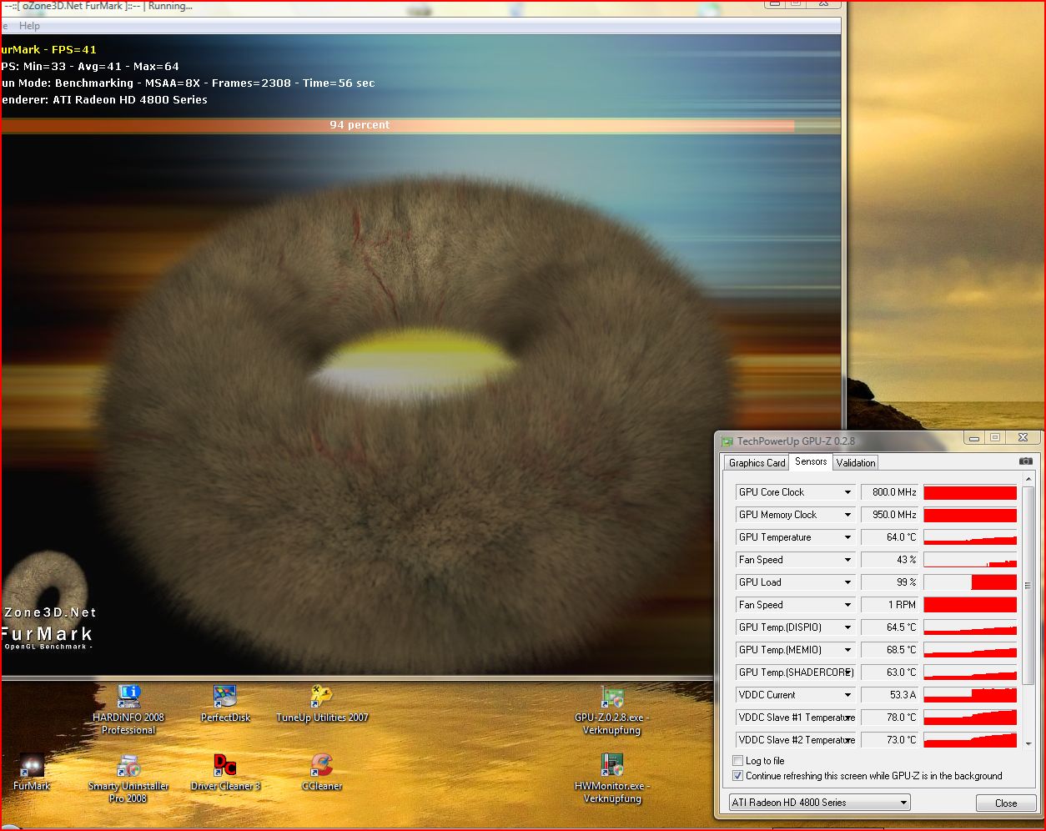1046x831 pixels.
Task: Launch the FurMark desktop icon
Action: pyautogui.click(x=32, y=772)
